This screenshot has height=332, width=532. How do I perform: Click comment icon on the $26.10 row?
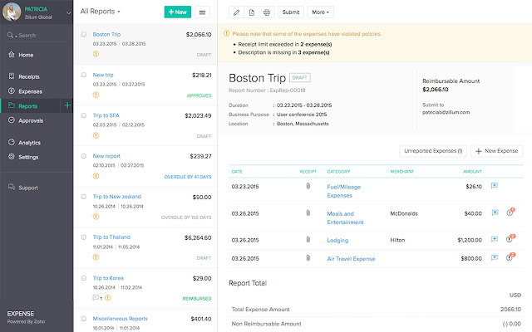495,186
